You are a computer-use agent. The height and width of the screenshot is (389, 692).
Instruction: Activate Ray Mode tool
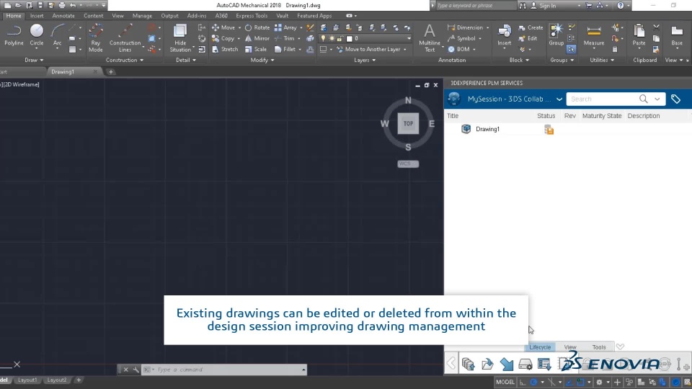pos(95,38)
